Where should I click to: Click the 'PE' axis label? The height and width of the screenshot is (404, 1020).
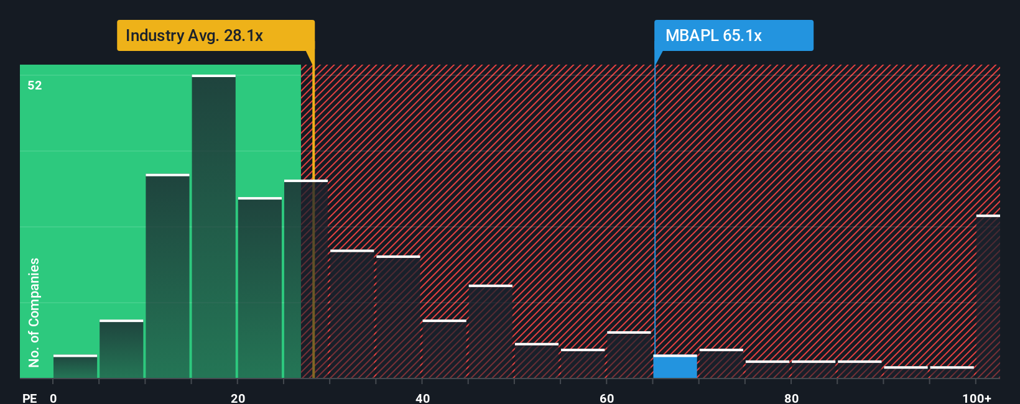[30, 398]
